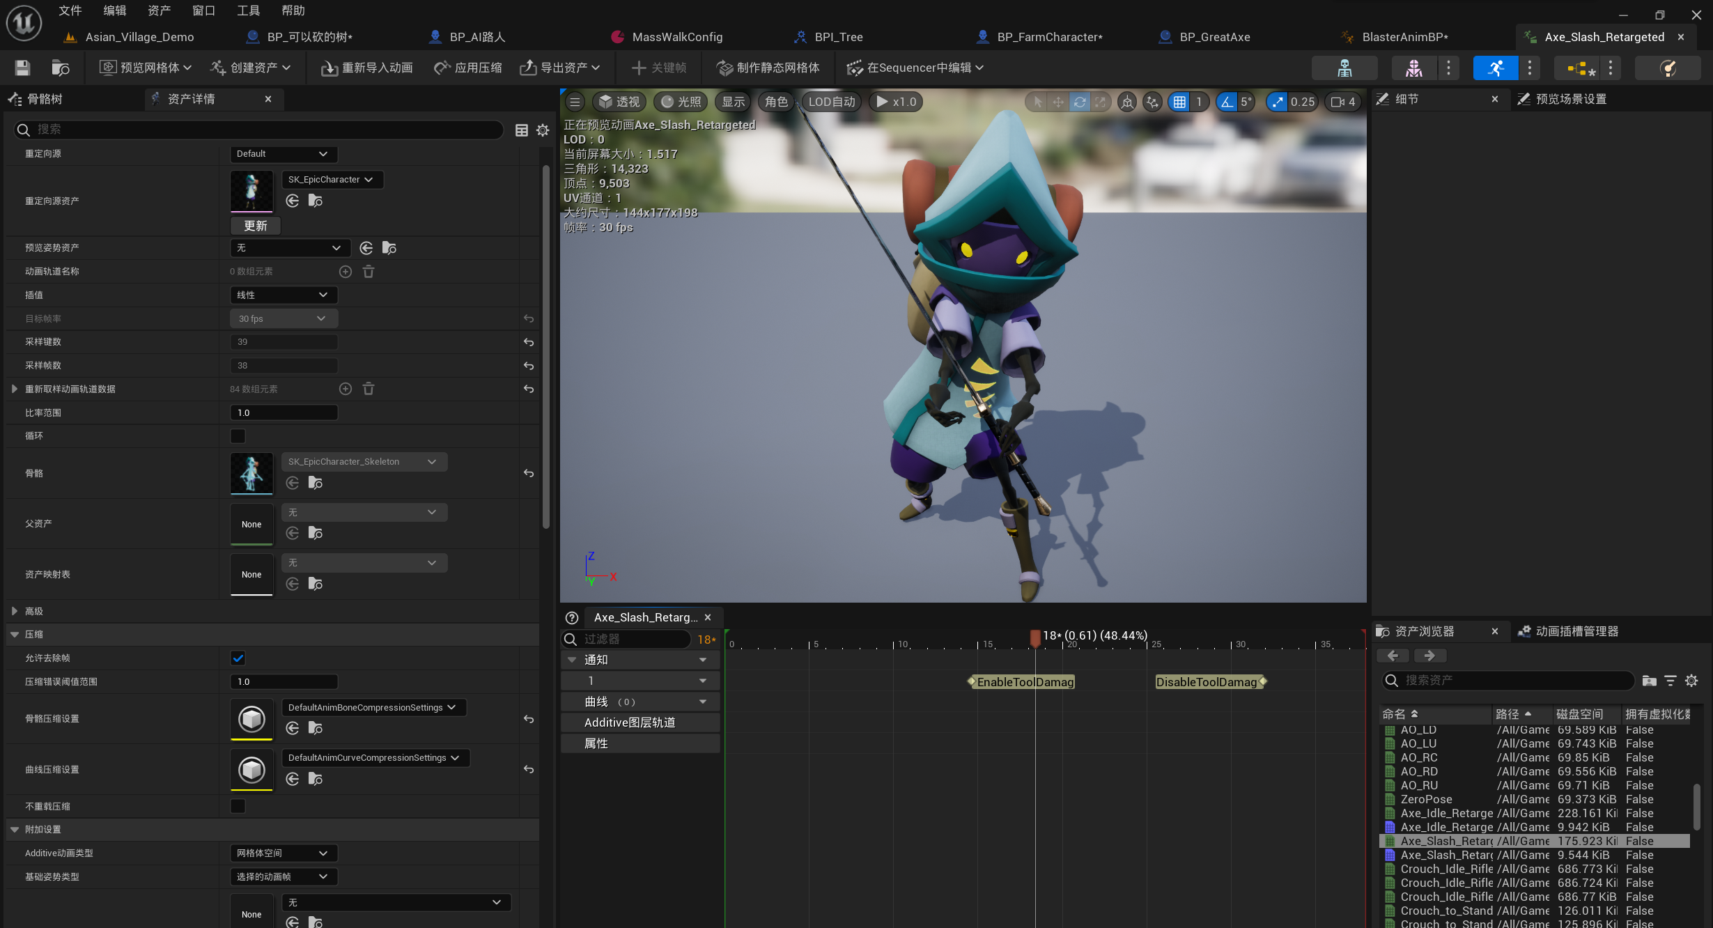Screen dimensions: 1713x928
Task: Open 在Sequencer中编辑 toolbar button
Action: [x=915, y=68]
